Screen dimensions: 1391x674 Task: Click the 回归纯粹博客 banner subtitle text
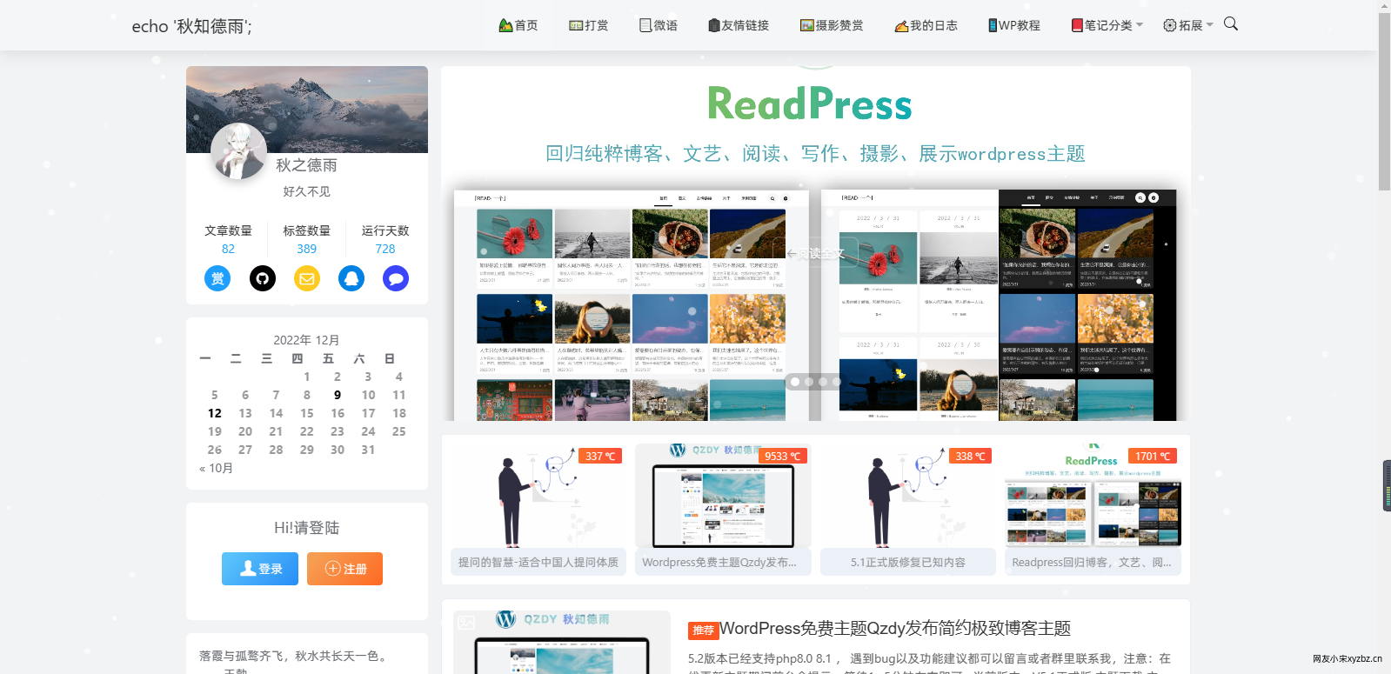point(815,154)
